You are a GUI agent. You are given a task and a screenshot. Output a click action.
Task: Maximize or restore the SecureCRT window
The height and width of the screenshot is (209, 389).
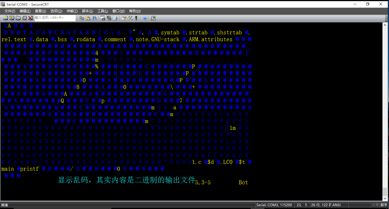pyautogui.click(x=368, y=4)
